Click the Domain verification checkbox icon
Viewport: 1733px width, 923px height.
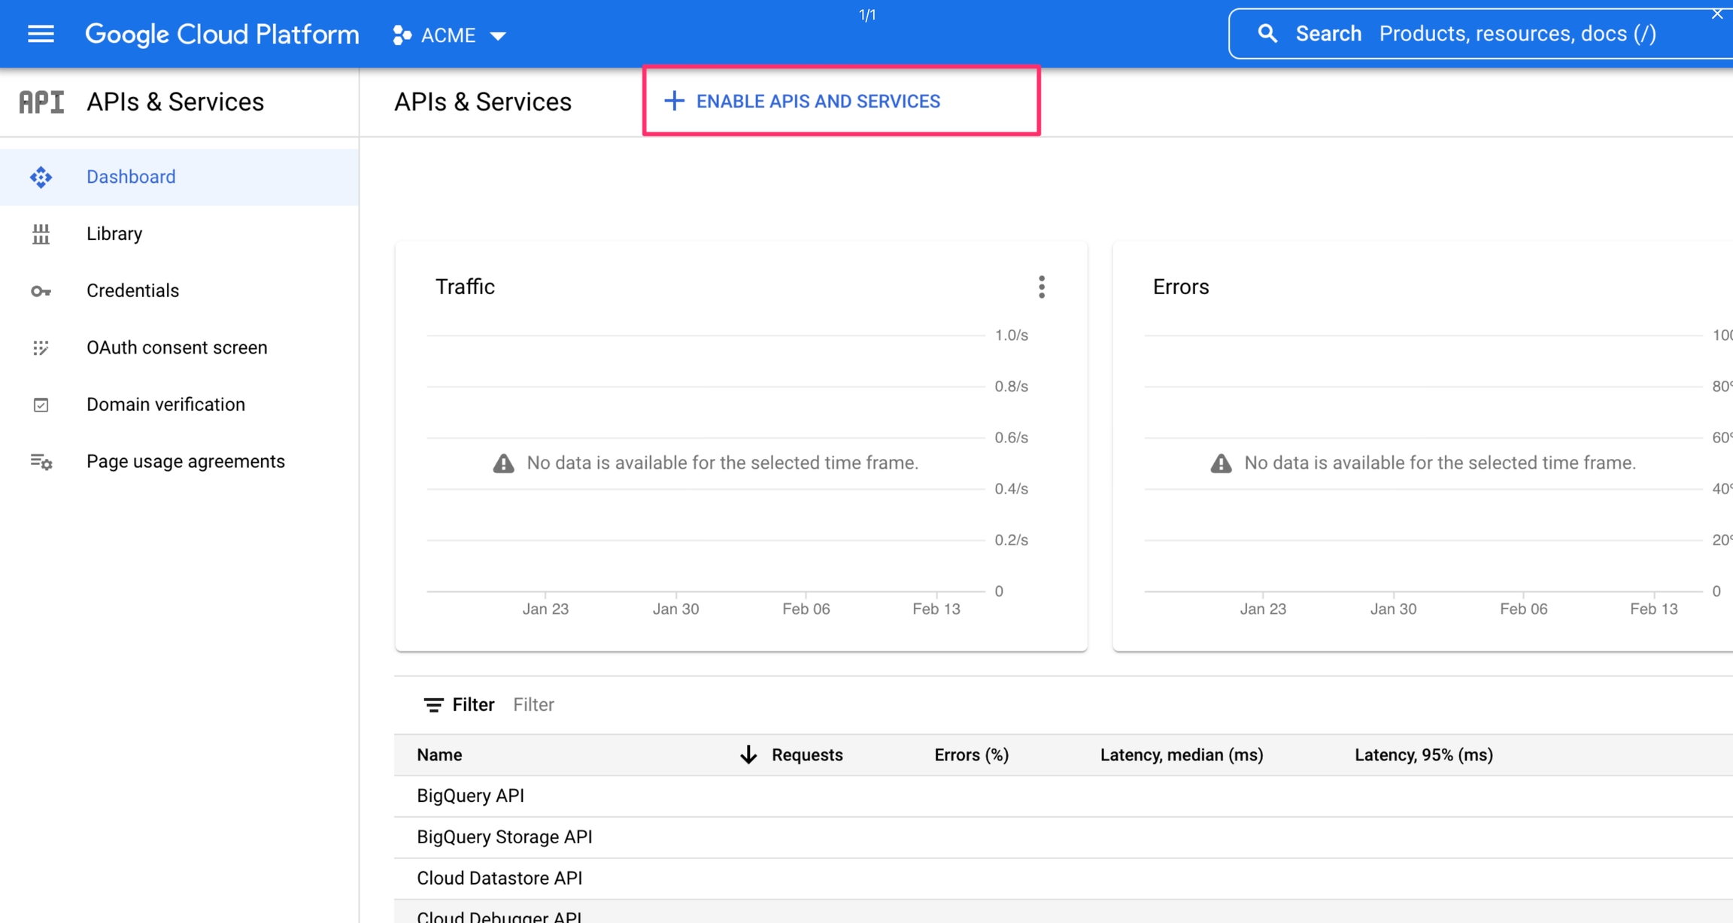(x=41, y=405)
